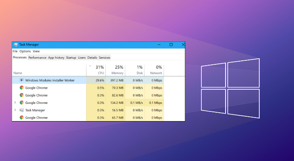Click the Windows Modules Installer Worker icon

[22, 80]
